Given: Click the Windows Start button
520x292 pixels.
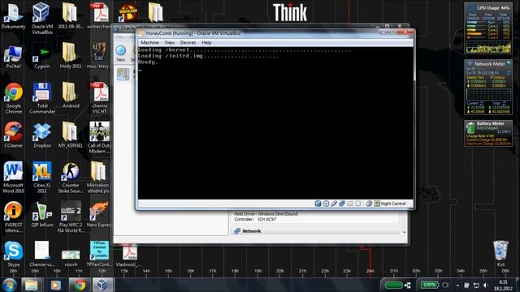Looking at the screenshot, I should [9, 285].
